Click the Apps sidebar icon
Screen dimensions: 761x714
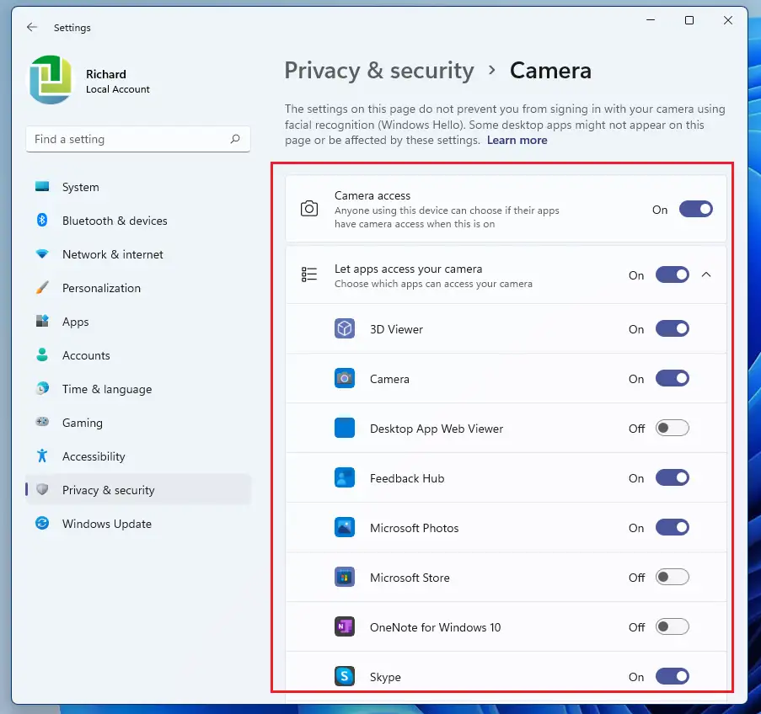pyautogui.click(x=42, y=321)
